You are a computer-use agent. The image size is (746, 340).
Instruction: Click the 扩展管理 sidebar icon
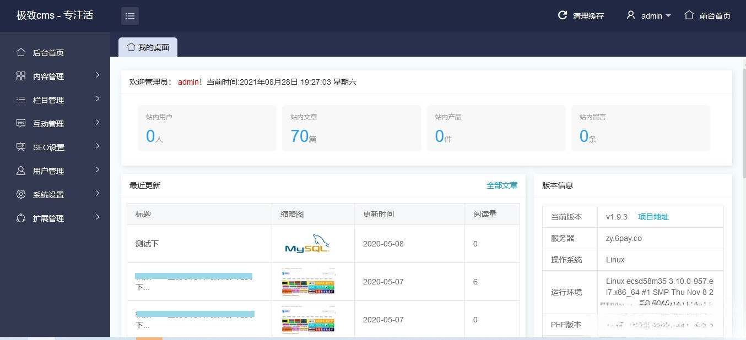[x=20, y=218]
